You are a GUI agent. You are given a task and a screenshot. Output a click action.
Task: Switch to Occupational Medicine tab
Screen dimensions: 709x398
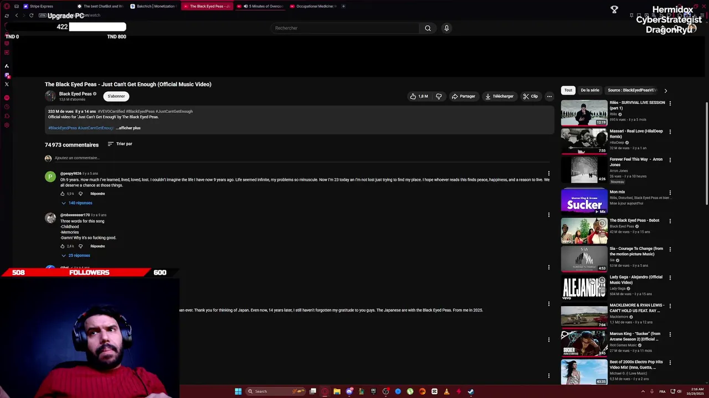314,6
